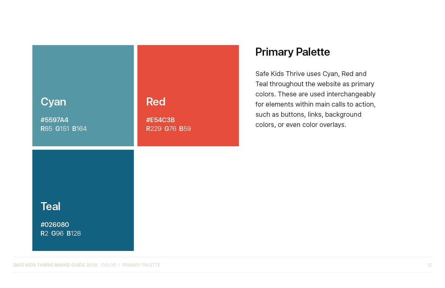
Task: Click the Safe Kids Thrive Brand Guide 2020 footer
Action: [x=55, y=265]
